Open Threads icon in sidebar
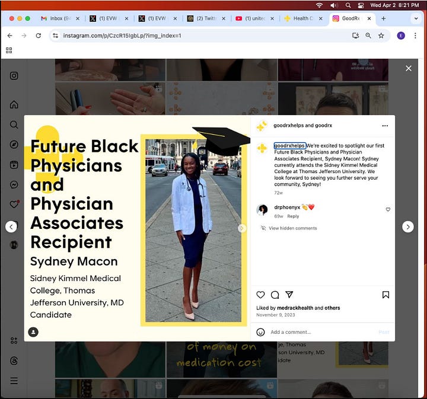This screenshot has width=427, height=399. [14, 361]
